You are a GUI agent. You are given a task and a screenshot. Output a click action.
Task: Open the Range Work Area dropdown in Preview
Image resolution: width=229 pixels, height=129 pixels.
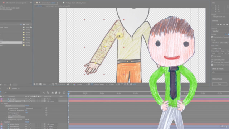pyautogui.click(x=220, y=43)
